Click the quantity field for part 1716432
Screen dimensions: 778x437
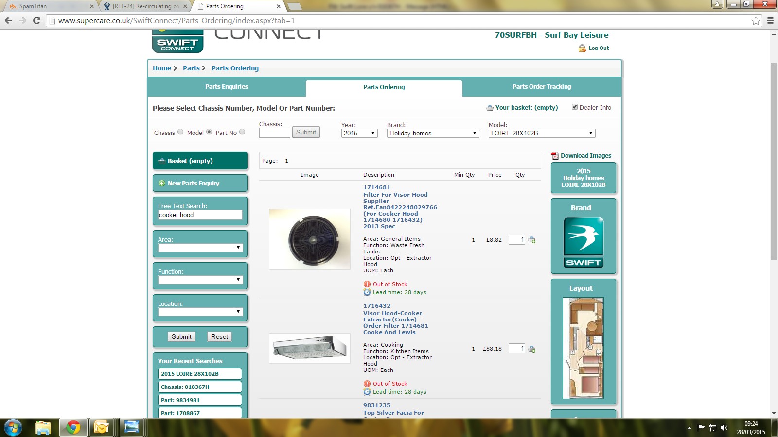click(x=516, y=348)
